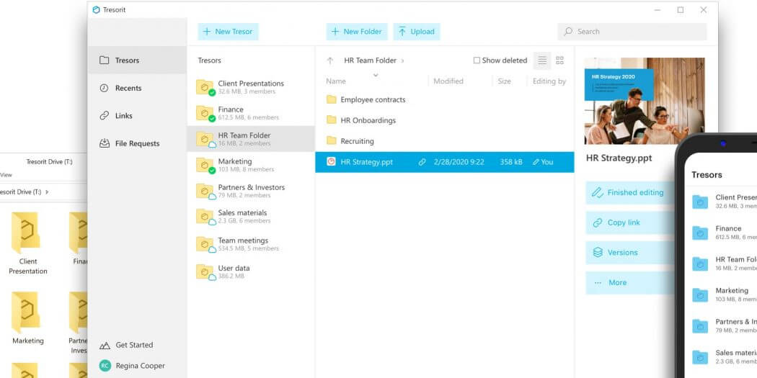Click the HR Strategy.ppt title in details panel

(x=619, y=158)
